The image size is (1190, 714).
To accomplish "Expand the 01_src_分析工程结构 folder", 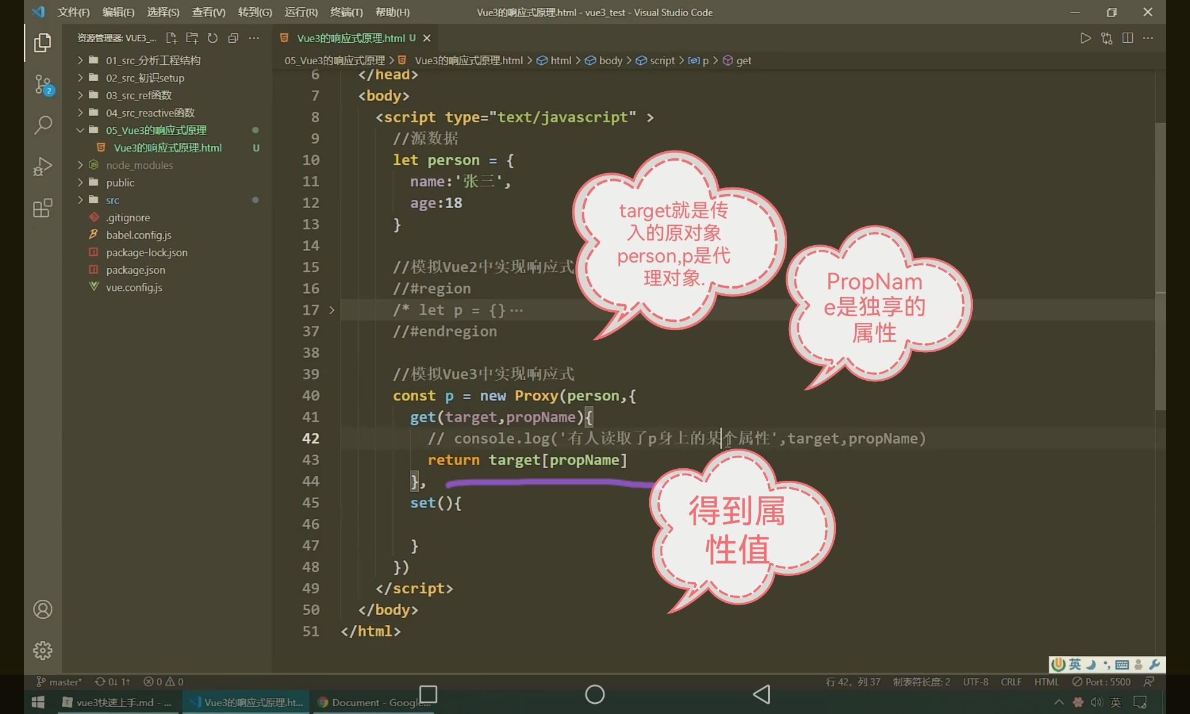I will pyautogui.click(x=153, y=60).
